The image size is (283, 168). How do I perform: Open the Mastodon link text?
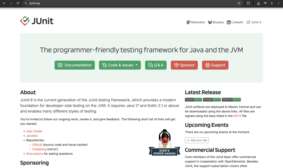(198, 22)
